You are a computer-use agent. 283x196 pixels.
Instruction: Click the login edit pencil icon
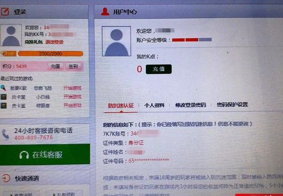click(x=5, y=11)
